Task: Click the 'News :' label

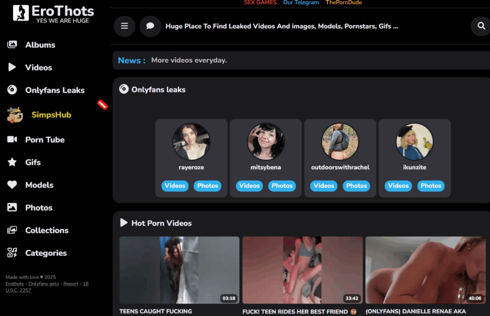Action: pyautogui.click(x=132, y=60)
